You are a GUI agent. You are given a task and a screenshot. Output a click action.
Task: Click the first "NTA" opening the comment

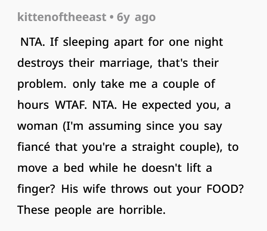(31, 42)
